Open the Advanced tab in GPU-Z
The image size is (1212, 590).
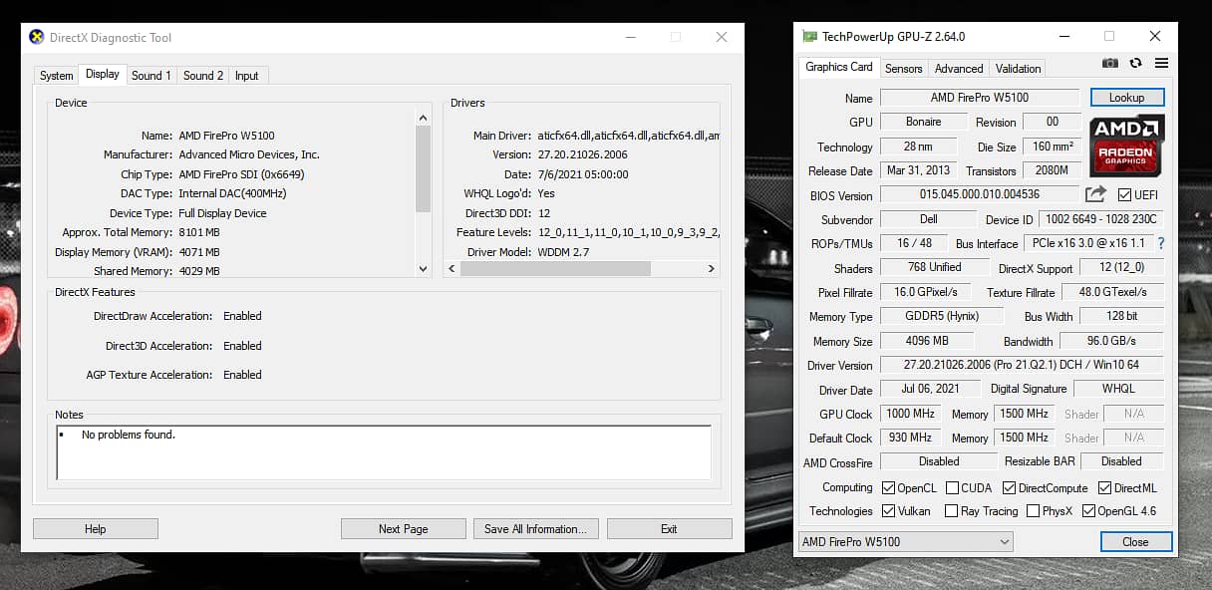pyautogui.click(x=959, y=69)
